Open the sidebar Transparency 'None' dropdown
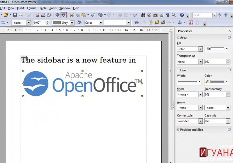Screen dimensions: 233x163 201,62
